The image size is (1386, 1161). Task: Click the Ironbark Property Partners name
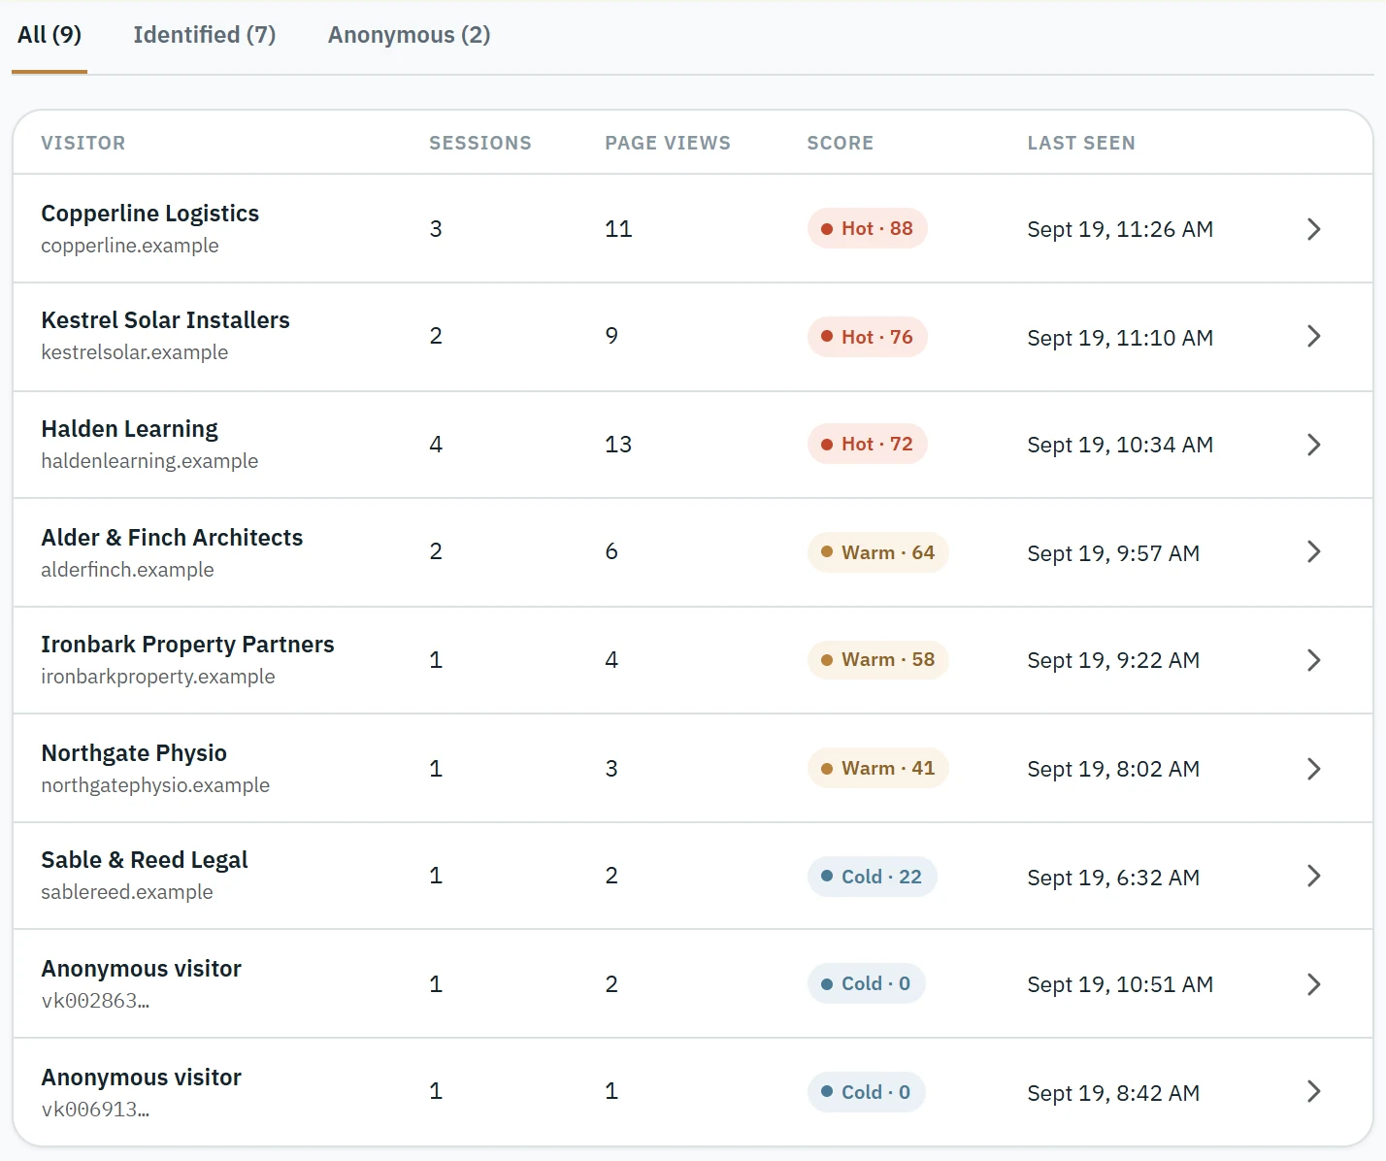187,645
